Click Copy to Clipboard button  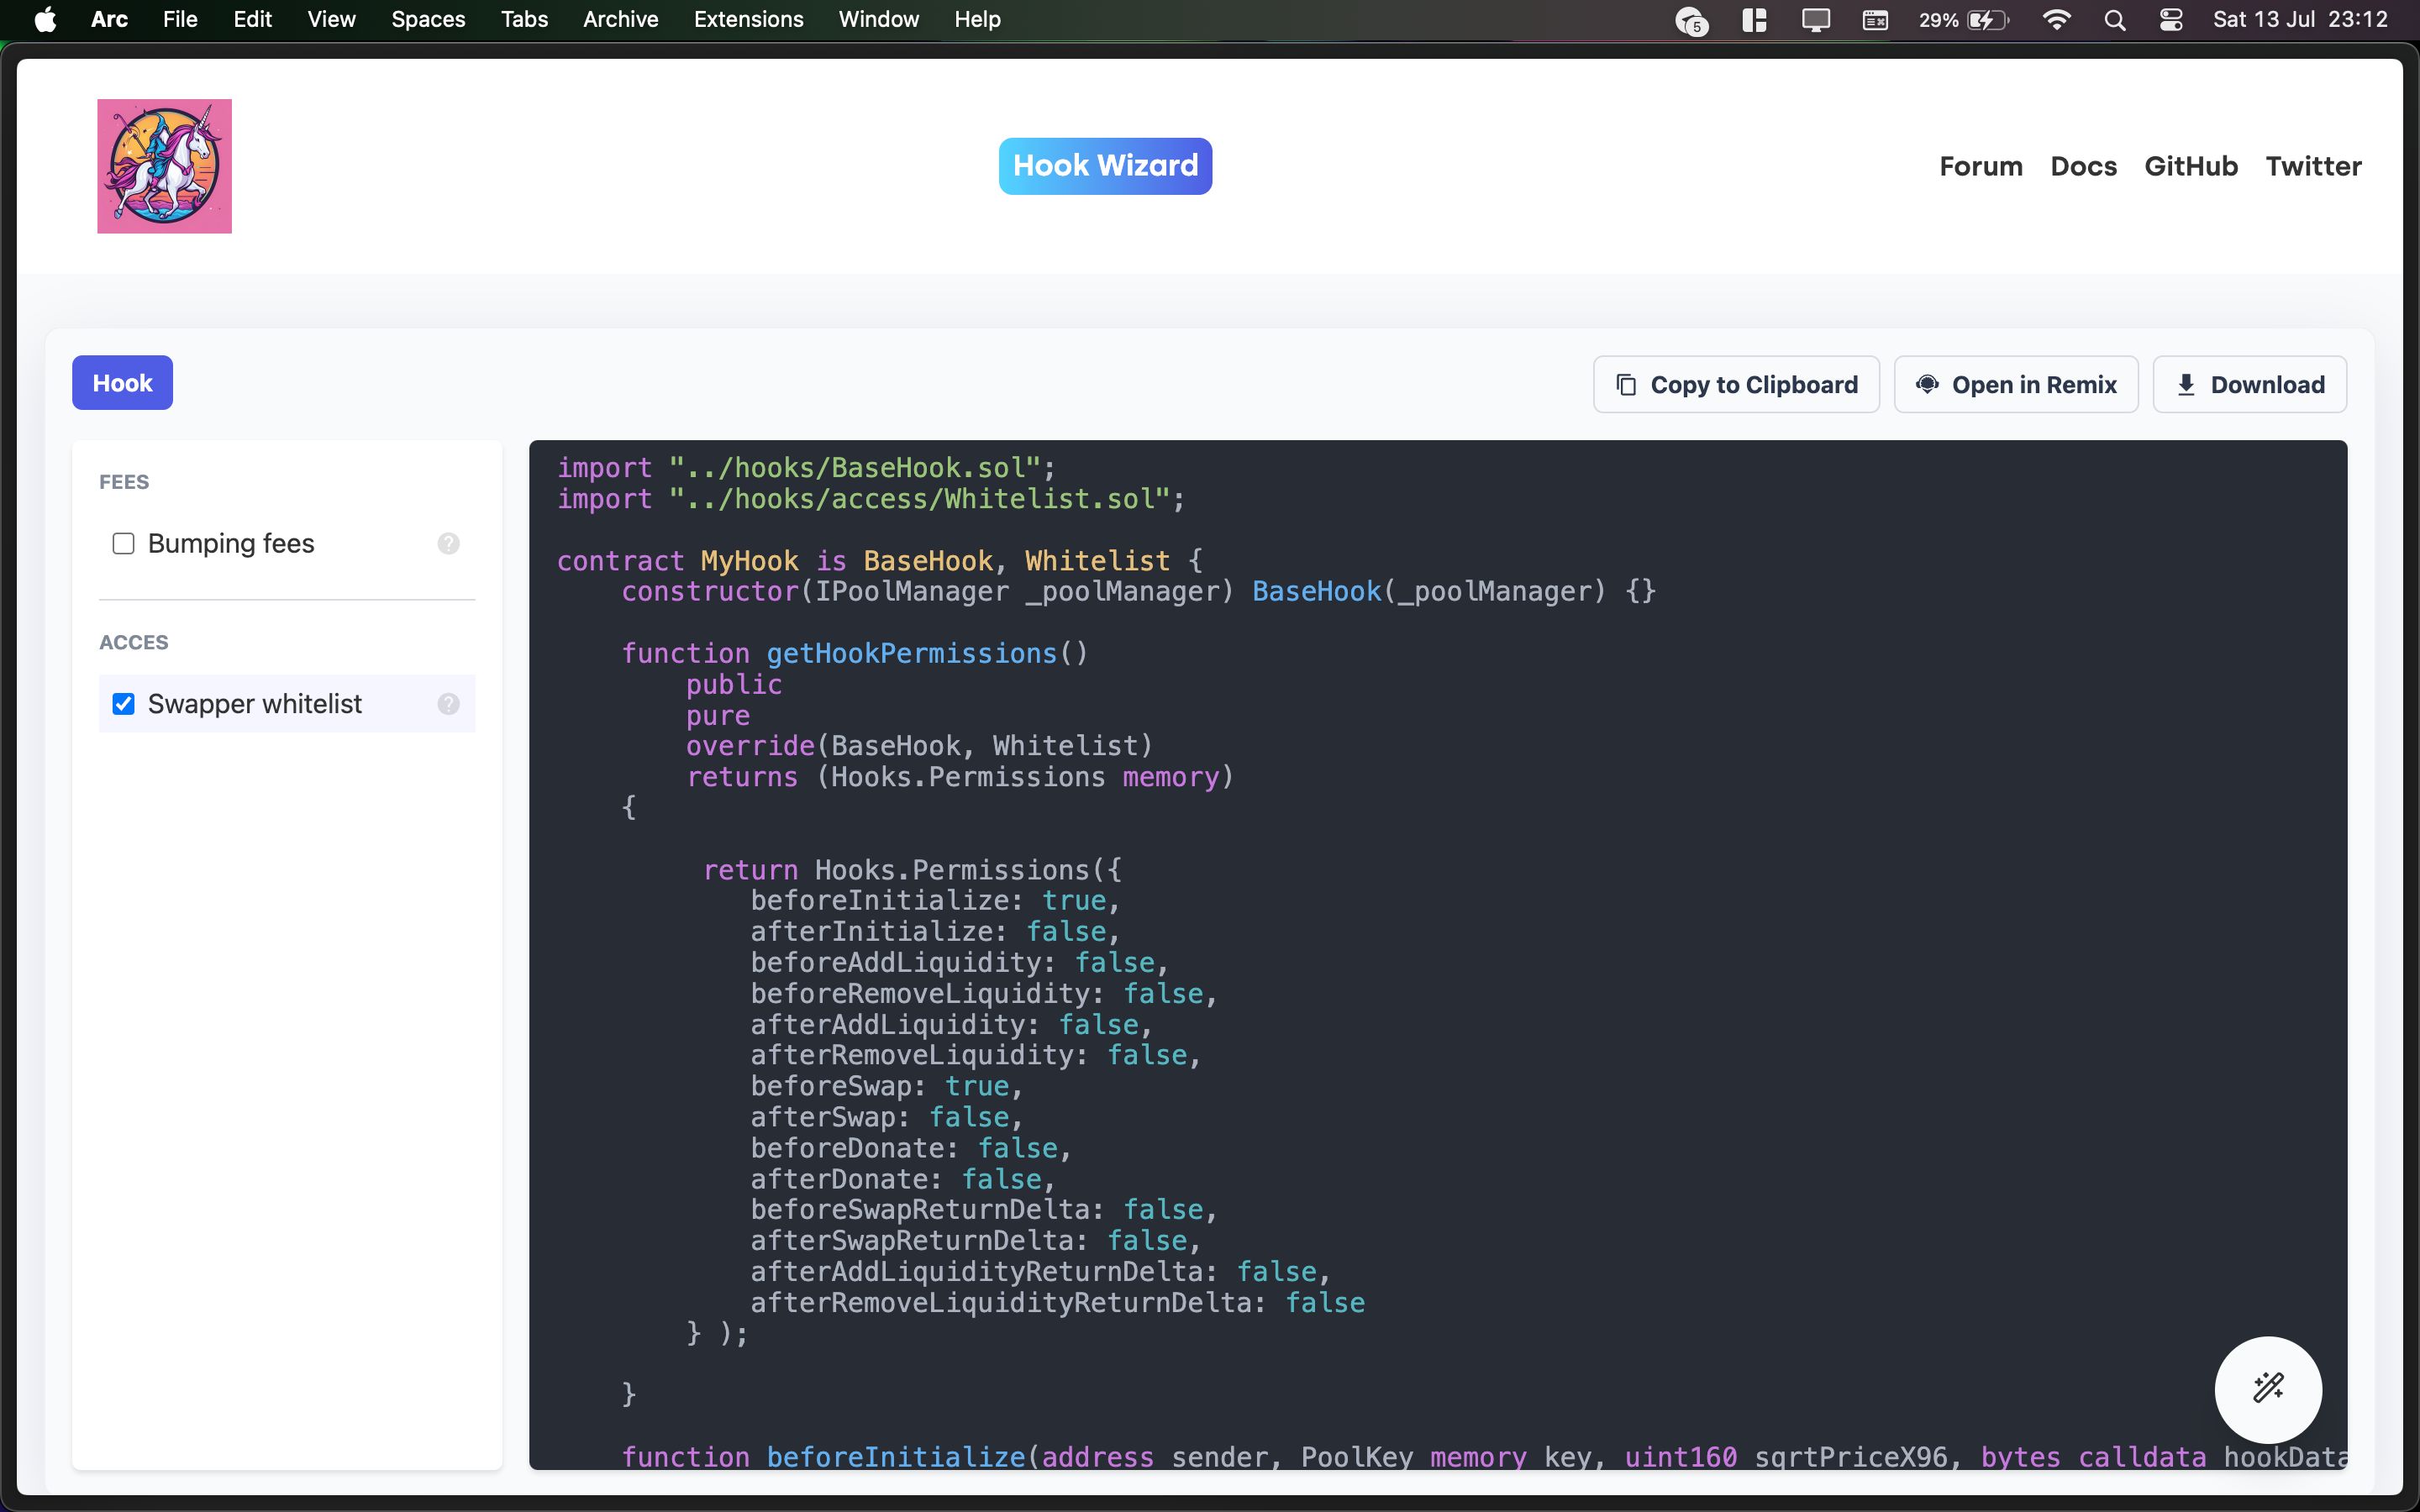(x=1736, y=385)
